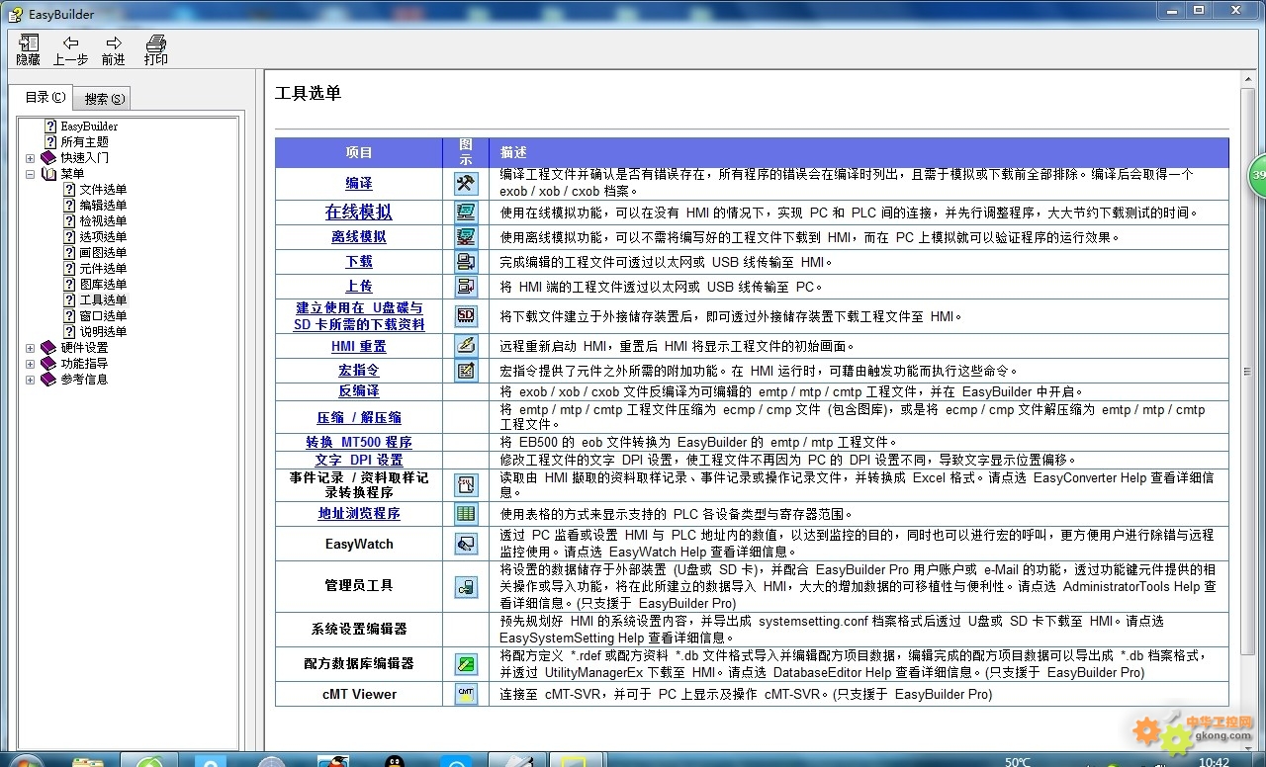Screen dimensions: 1266x767
Task: Select 图库选单 in the contents tree
Action: click(x=103, y=285)
